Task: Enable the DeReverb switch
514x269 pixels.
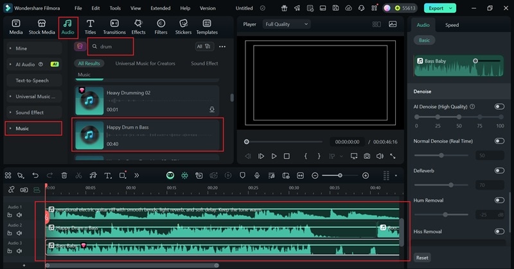Action: pos(499,170)
